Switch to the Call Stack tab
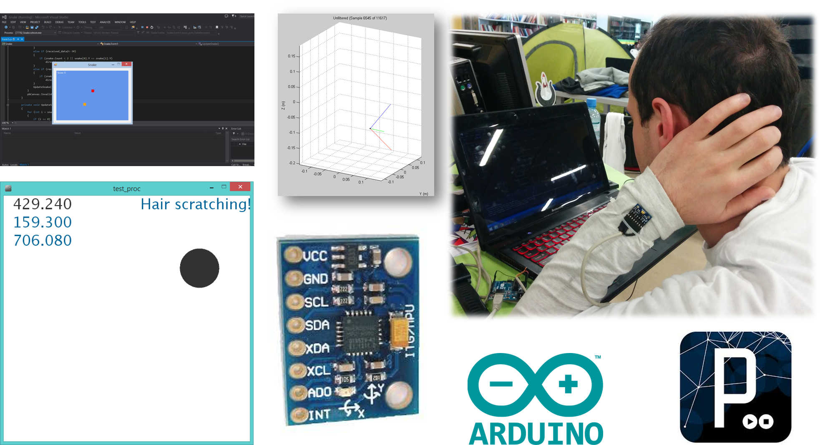Screen dimensions: 820x445 pos(236,165)
